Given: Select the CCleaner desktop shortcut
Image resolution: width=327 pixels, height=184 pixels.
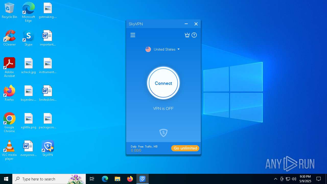Looking at the screenshot, I should click(x=9, y=38).
